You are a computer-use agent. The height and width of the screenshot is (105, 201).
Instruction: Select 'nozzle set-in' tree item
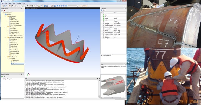click(x=14, y=55)
